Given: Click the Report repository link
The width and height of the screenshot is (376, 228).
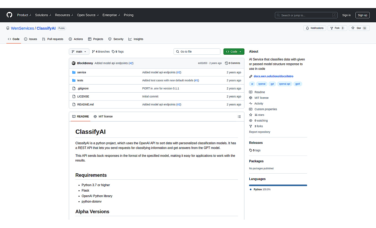Looking at the screenshot, I should 259,132.
